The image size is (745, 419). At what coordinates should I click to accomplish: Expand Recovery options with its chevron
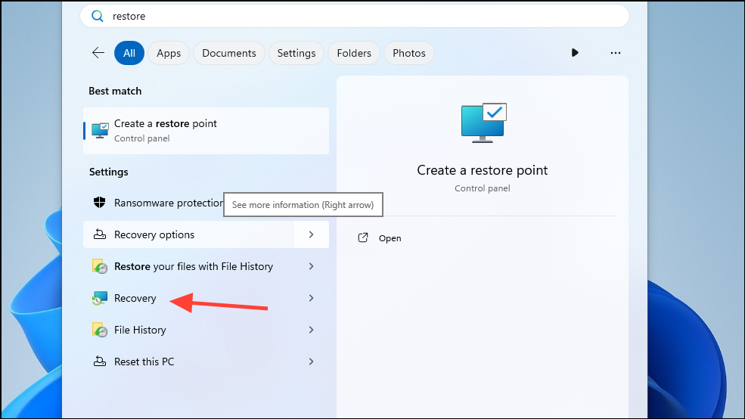[x=311, y=234]
